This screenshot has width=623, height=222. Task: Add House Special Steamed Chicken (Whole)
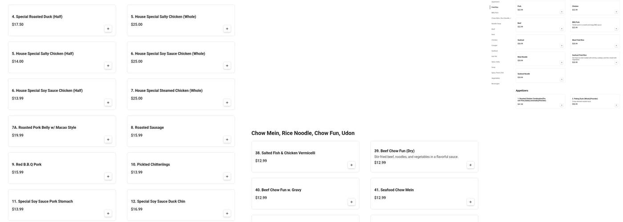pos(227,103)
